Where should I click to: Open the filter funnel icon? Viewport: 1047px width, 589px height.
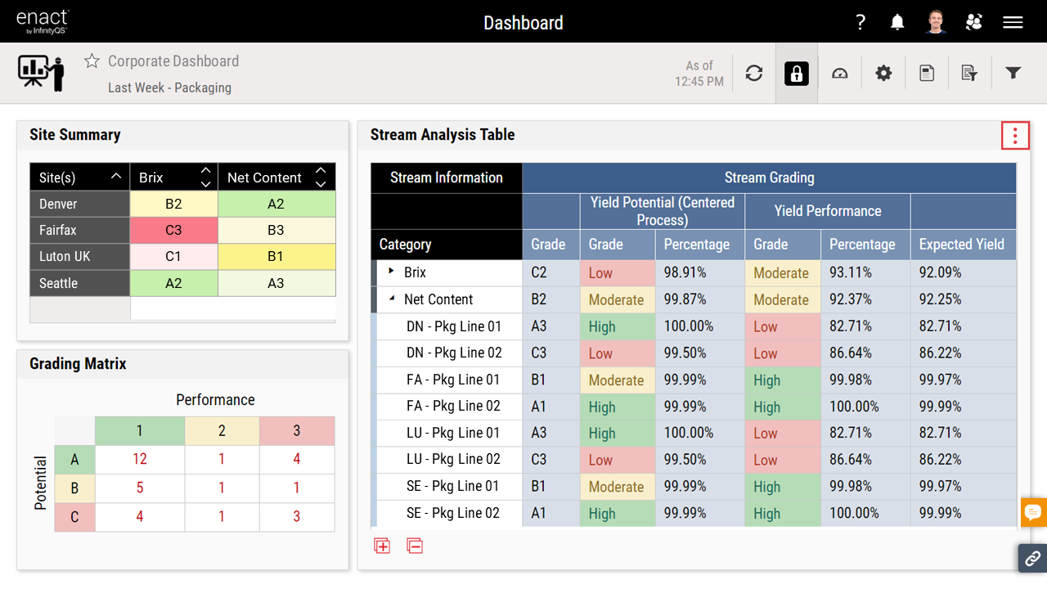(x=1013, y=74)
